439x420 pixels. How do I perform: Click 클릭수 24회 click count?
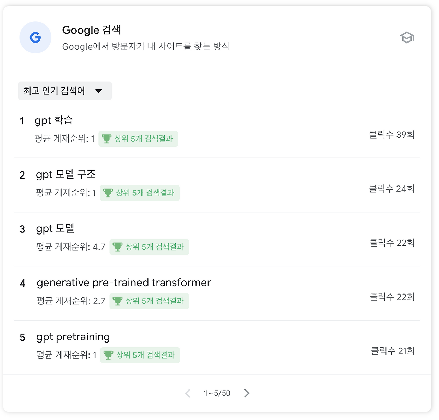coord(392,189)
